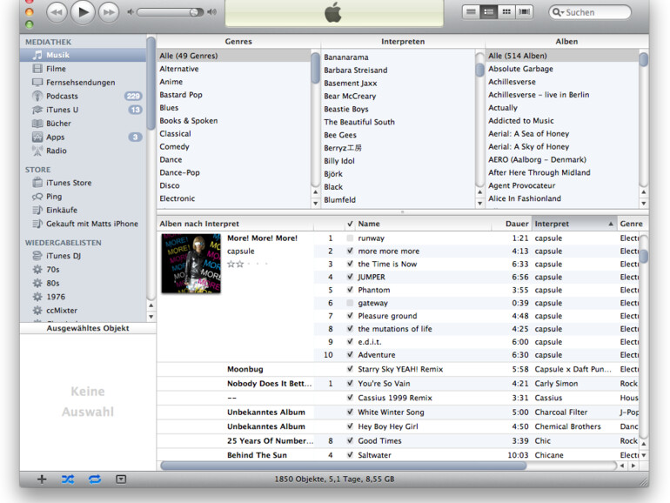The image size is (670, 503).
Task: Open Fernsehsendungen library
Action: pos(84,83)
